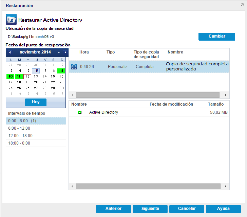The height and width of the screenshot is (217, 247).
Task: Select highlighted date 10 in calendar
Action: [x=11, y=77]
